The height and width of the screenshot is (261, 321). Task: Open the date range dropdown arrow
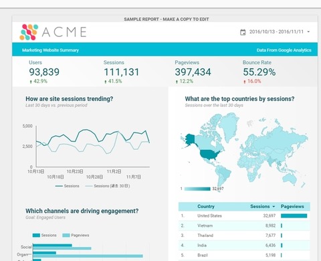(308, 31)
